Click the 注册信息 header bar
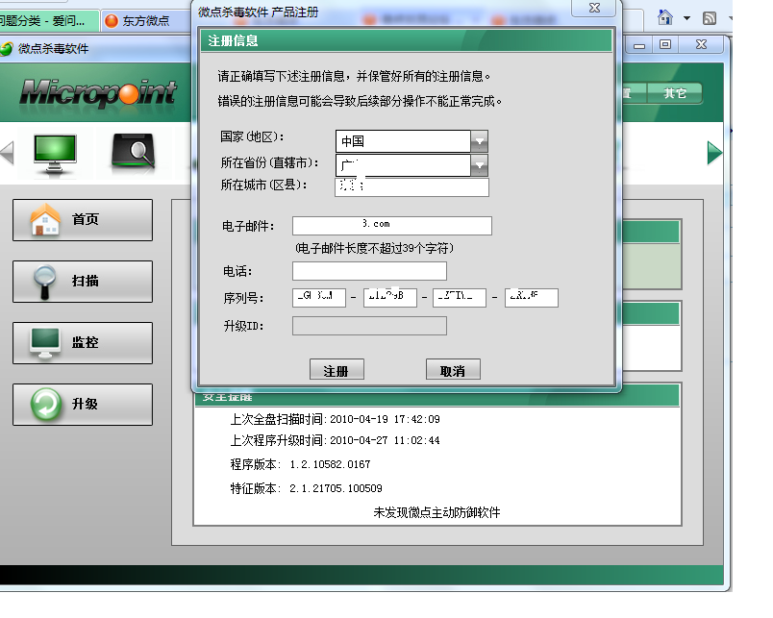The image size is (773, 618). point(407,40)
